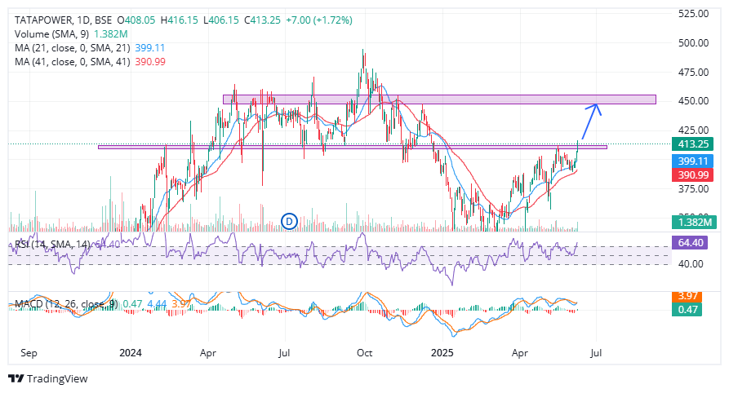Click the 2025 time axis label
This screenshot has width=729, height=393.
tap(442, 353)
